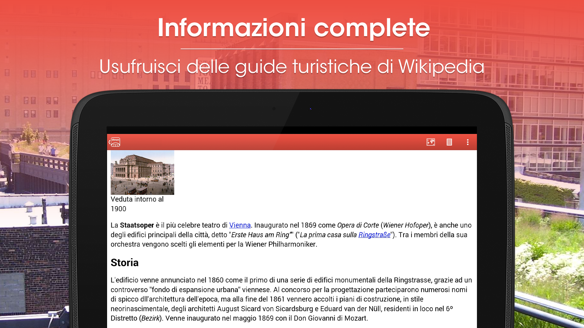Select the Storia section heading

124,262
